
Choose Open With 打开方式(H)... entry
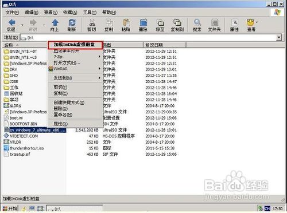(75, 63)
